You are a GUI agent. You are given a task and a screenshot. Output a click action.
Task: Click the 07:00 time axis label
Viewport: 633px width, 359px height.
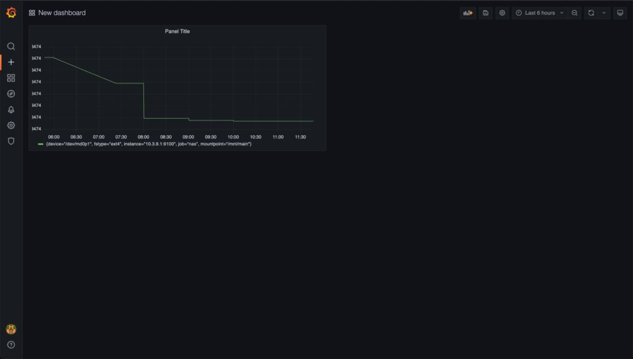[98, 137]
